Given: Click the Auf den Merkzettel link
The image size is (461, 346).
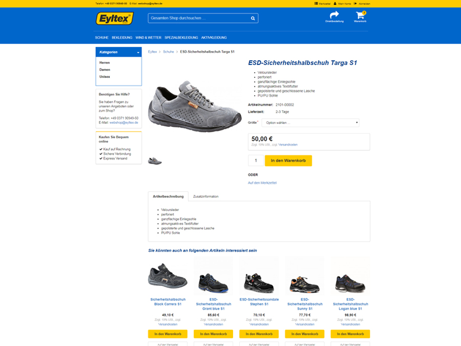Looking at the screenshot, I should pyautogui.click(x=262, y=183).
